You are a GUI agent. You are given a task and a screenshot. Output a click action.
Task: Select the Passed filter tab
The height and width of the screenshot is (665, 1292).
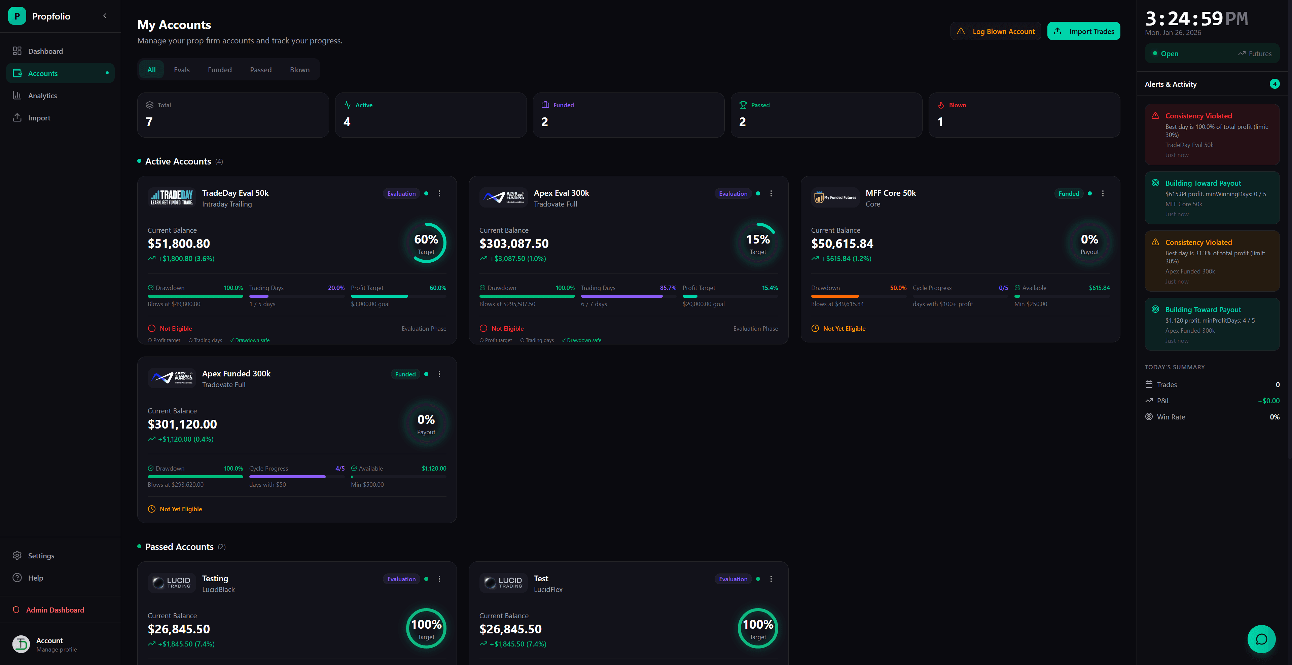261,70
